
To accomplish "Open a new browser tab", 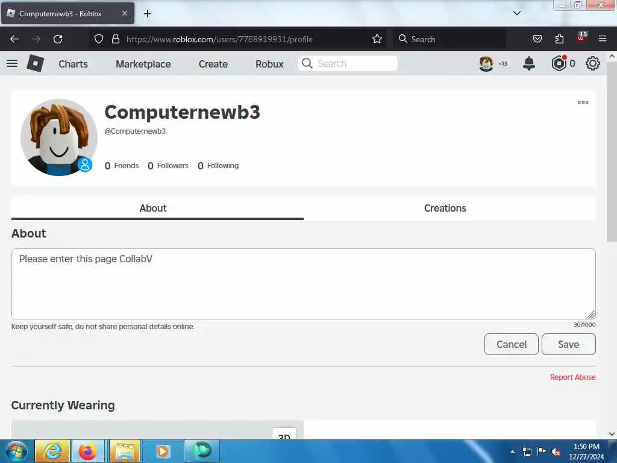I will [147, 14].
